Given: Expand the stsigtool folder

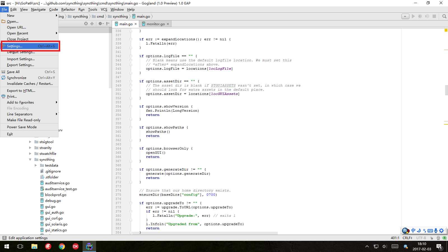Looking at the screenshot, I should tap(30, 142).
